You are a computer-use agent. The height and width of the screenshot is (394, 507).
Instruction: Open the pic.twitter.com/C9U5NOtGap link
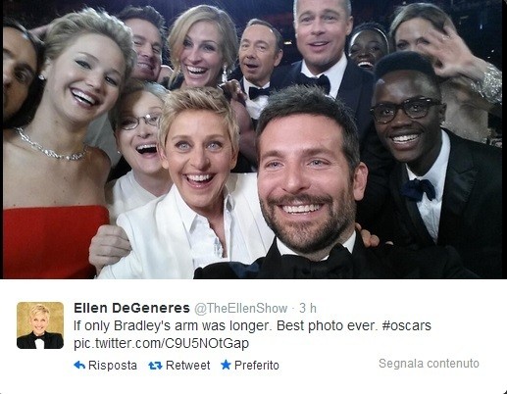[x=162, y=344]
